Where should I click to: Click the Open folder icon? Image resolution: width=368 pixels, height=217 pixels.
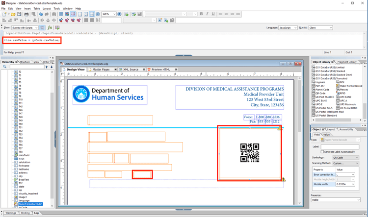[x=13, y=14]
